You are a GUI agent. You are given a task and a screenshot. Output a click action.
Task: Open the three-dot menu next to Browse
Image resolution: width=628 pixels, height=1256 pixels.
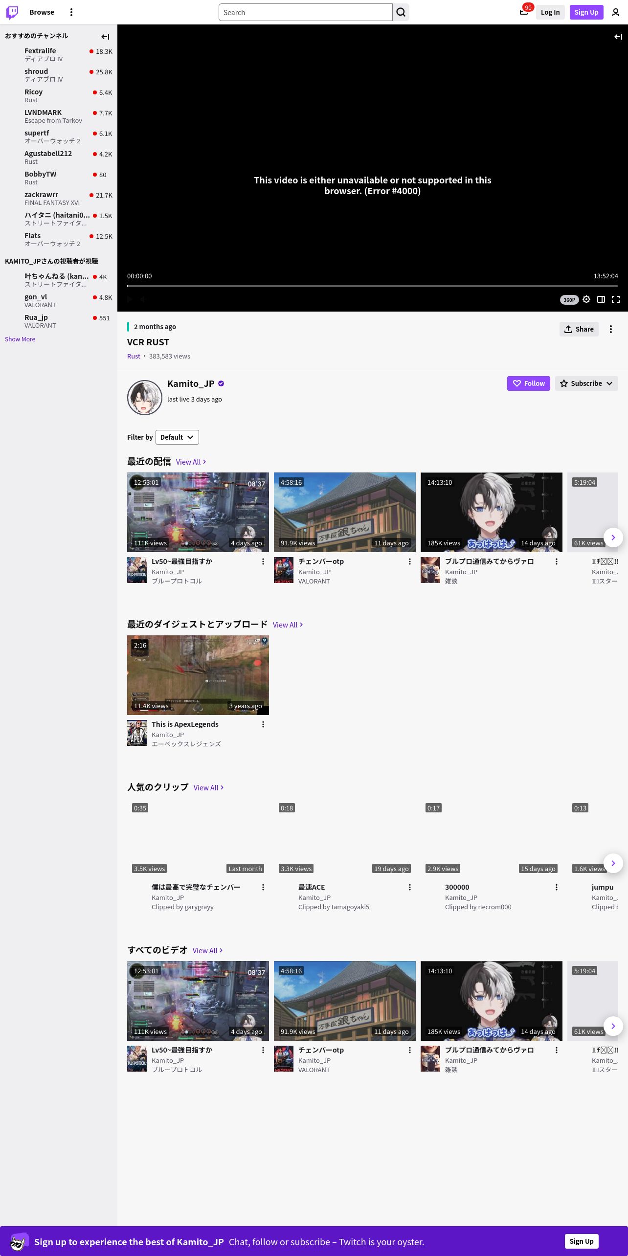(x=71, y=12)
